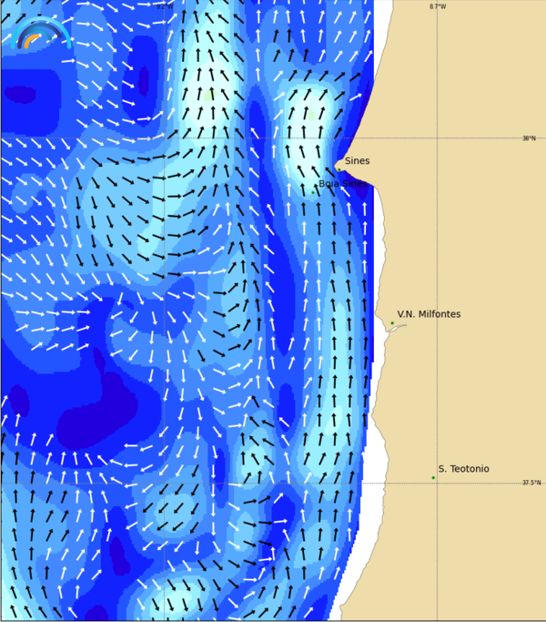Click where 9.2°W and 37.5°N gridlines cross
This screenshot has height=622, width=546.
point(165,483)
